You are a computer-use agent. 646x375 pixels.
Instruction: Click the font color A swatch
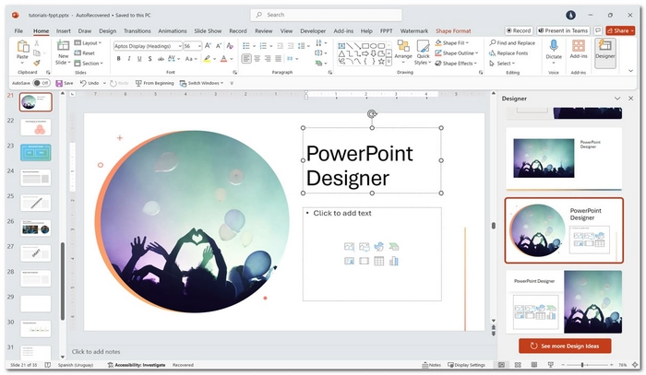223,59
